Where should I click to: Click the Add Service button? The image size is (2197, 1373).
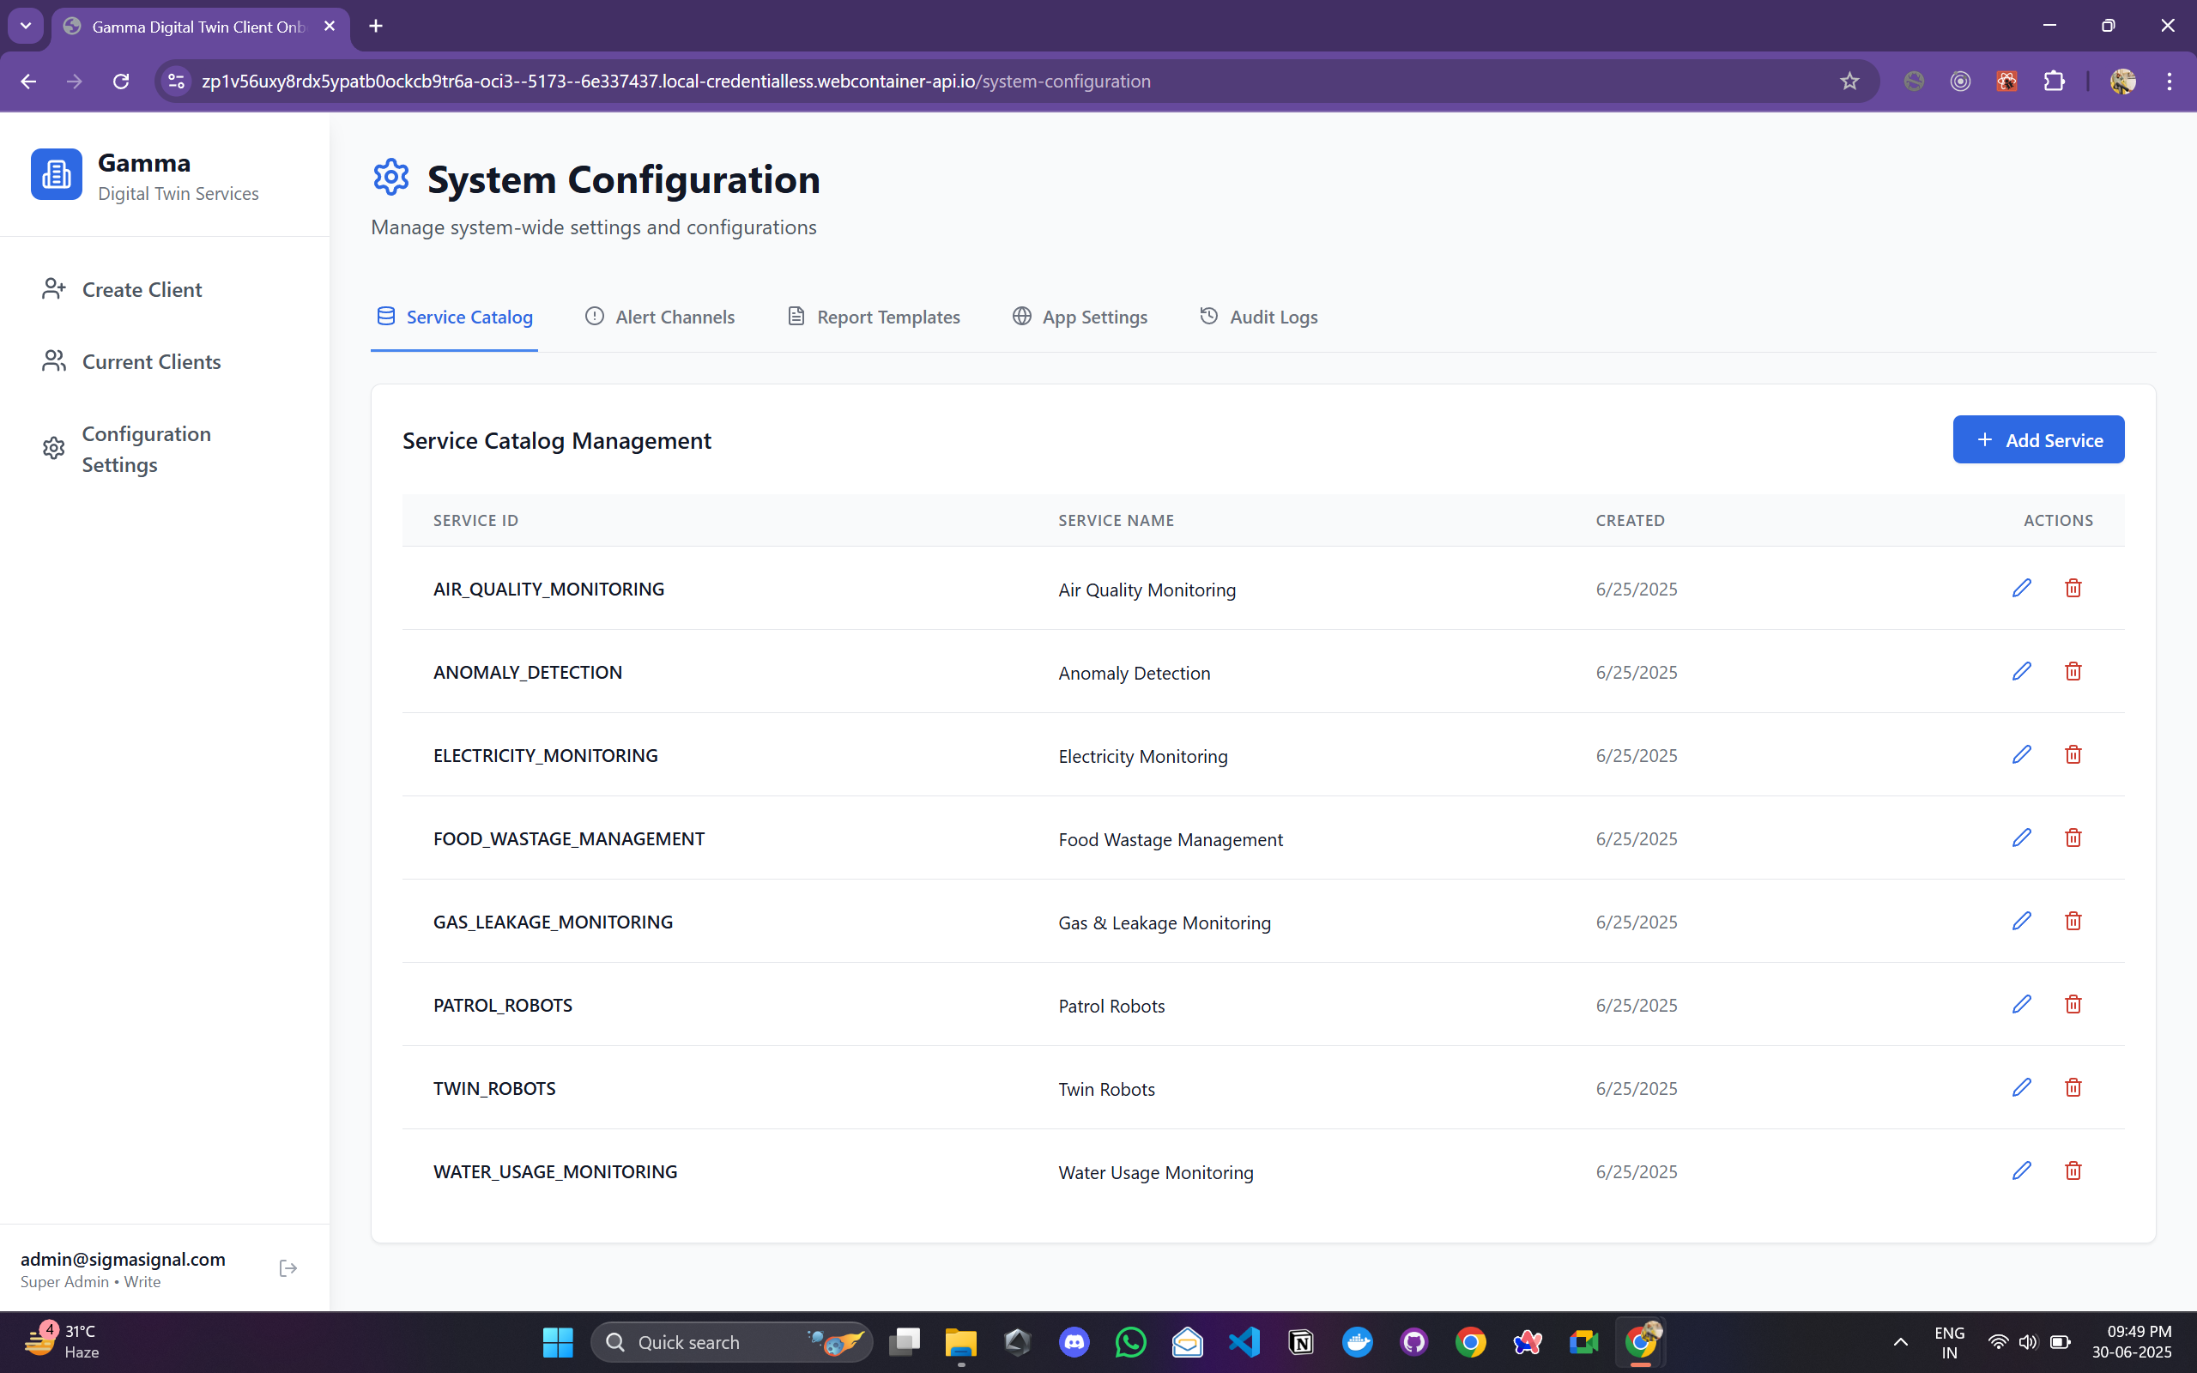tap(2038, 440)
